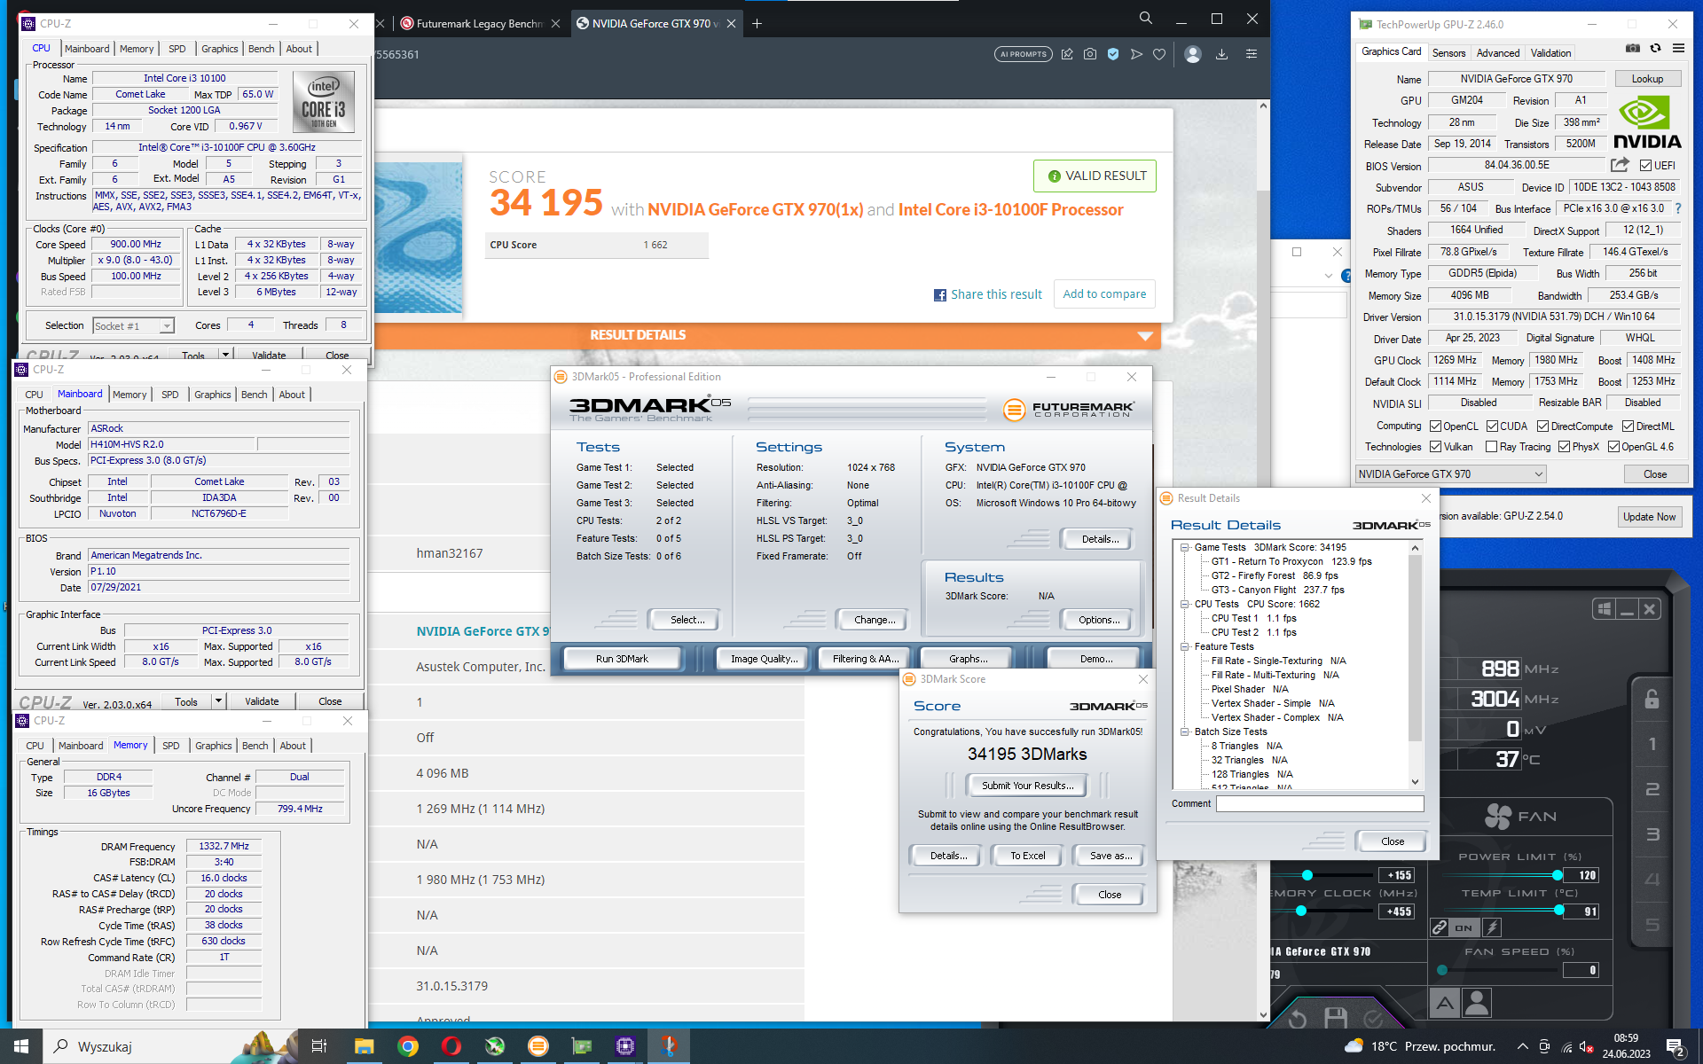The width and height of the screenshot is (1703, 1064).
Task: Toggle the Vulkan checkbox
Action: point(1436,447)
